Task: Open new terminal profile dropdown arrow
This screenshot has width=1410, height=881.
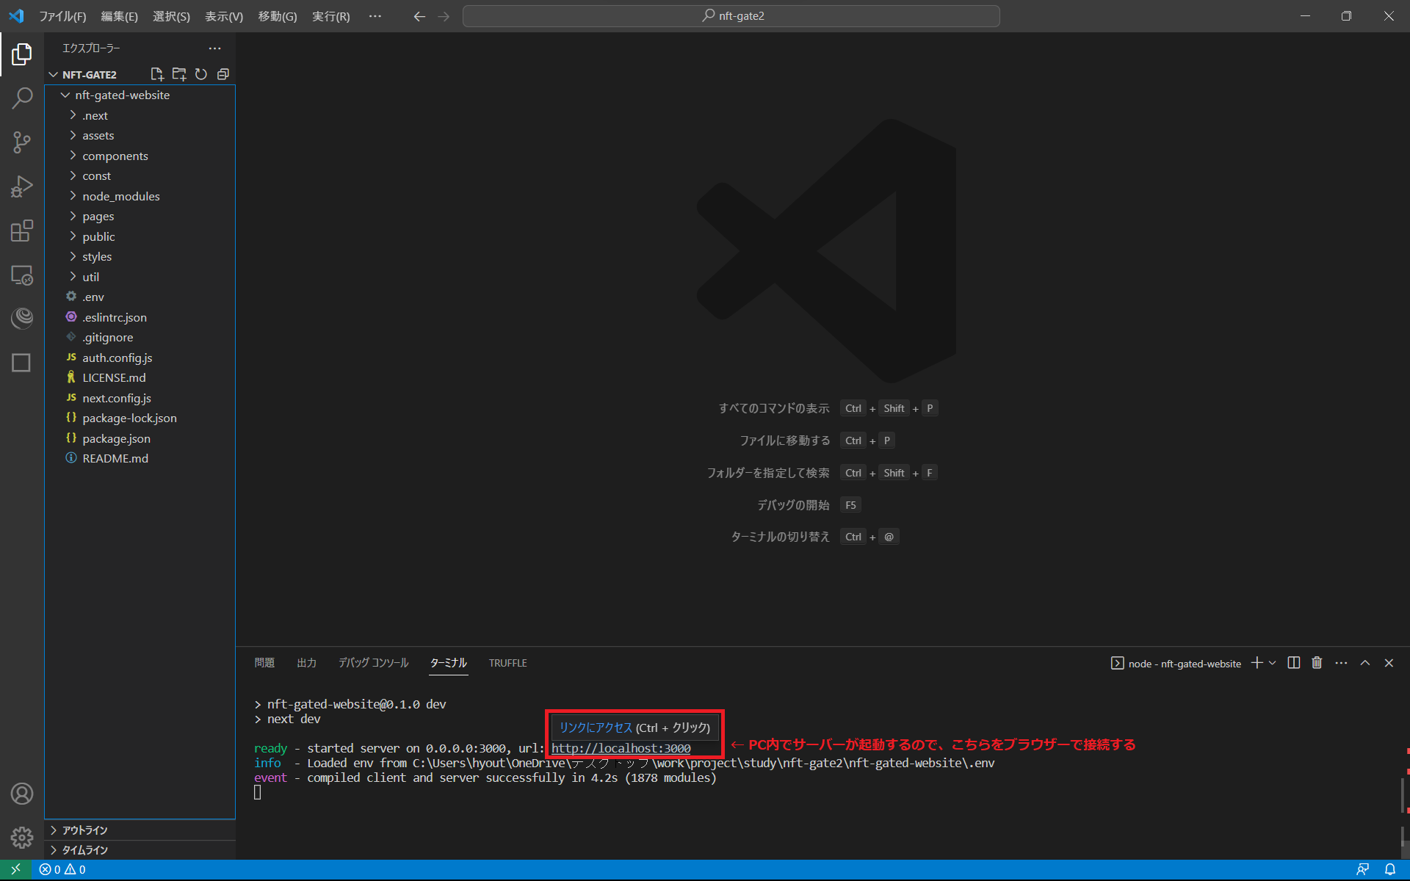Action: pos(1273,663)
